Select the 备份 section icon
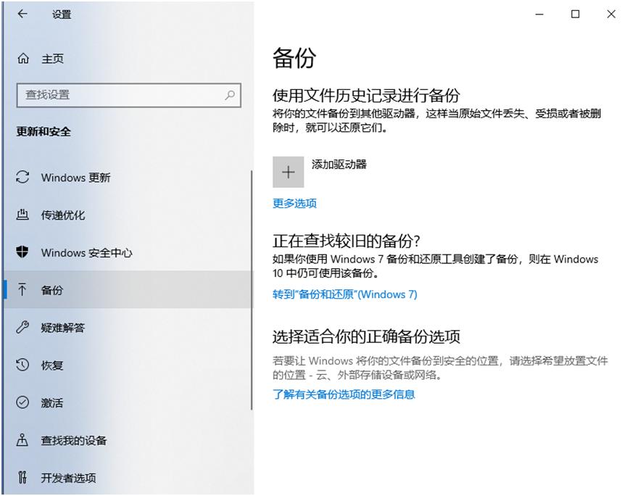630x496 pixels. pos(23,290)
